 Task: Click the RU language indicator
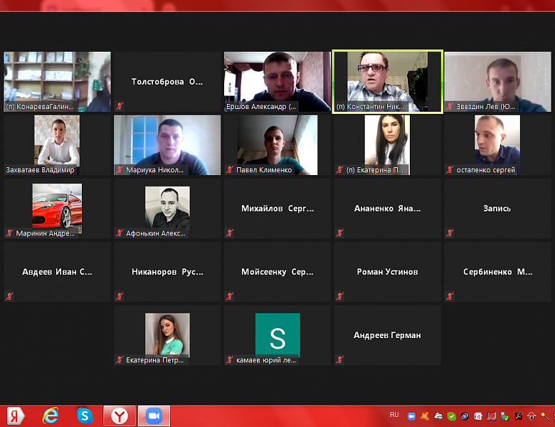(x=394, y=415)
